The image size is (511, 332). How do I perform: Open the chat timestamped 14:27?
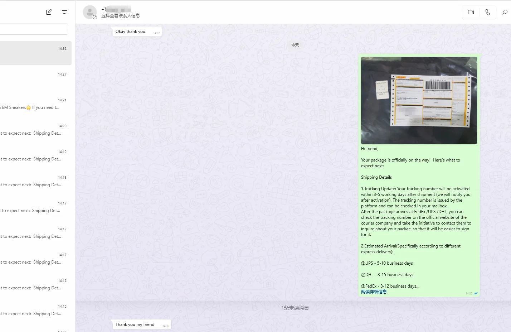35,79
